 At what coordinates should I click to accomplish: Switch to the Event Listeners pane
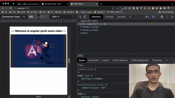tap(120, 60)
